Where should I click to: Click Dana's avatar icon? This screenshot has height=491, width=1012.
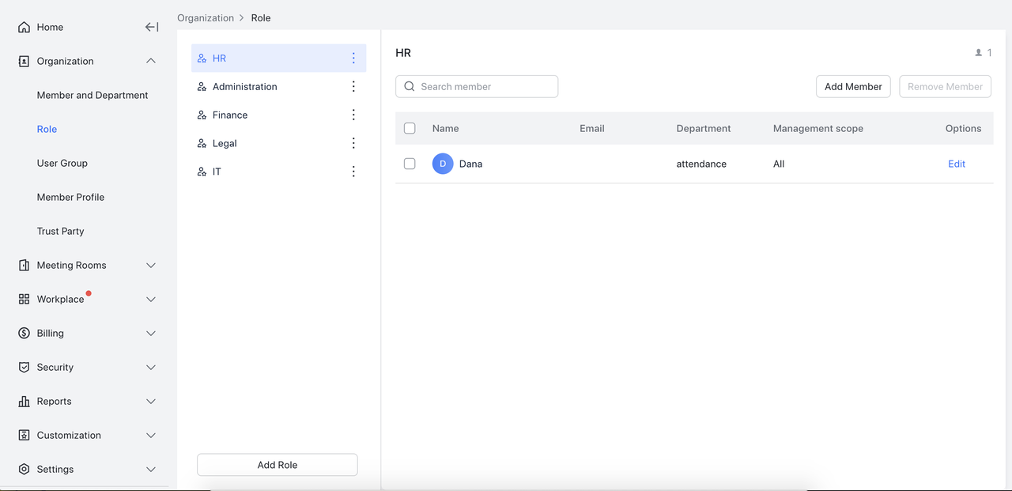coord(443,164)
